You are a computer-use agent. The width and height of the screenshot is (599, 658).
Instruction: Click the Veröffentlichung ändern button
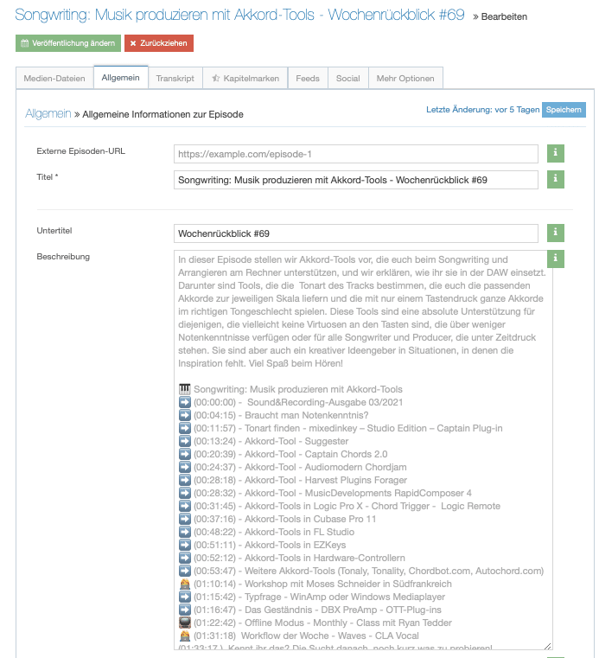(67, 43)
